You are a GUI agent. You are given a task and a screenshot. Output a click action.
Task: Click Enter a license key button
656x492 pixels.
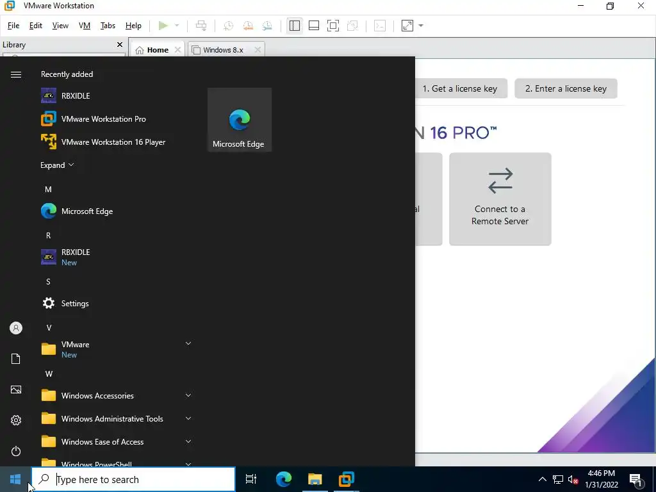click(x=566, y=88)
